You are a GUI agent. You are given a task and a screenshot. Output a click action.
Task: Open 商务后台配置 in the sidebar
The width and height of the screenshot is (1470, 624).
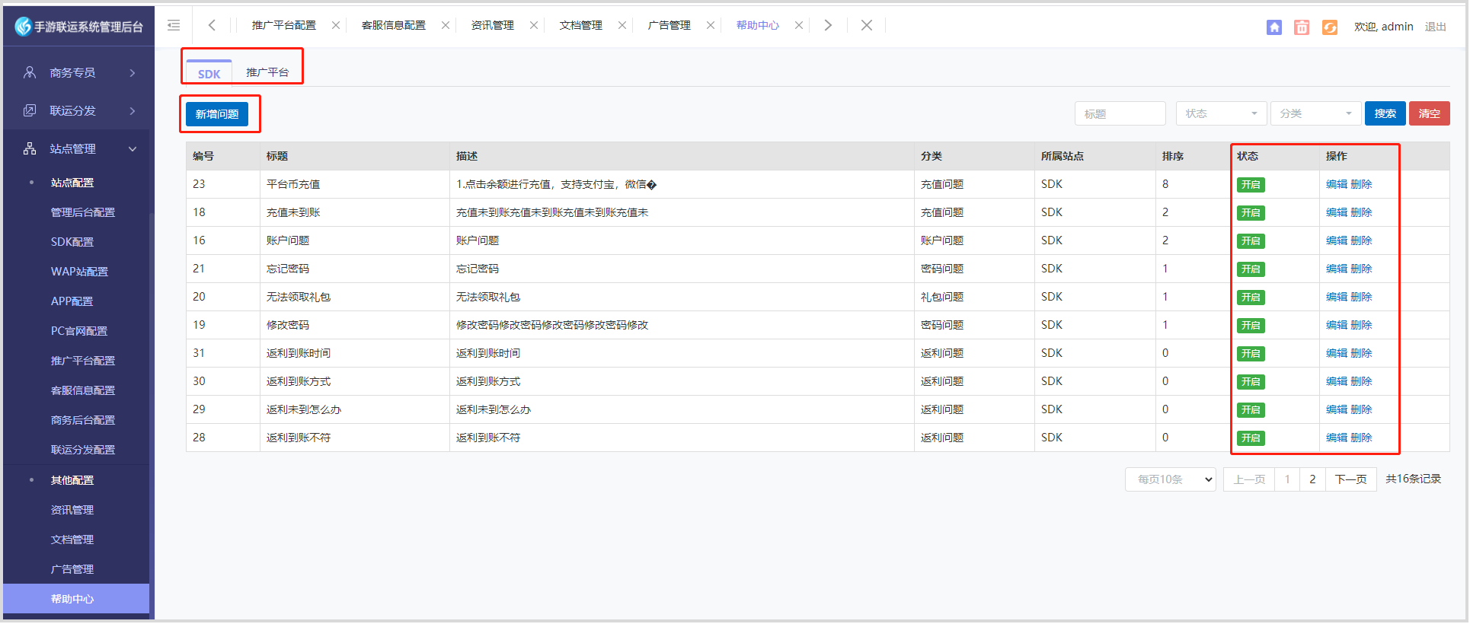(x=83, y=420)
